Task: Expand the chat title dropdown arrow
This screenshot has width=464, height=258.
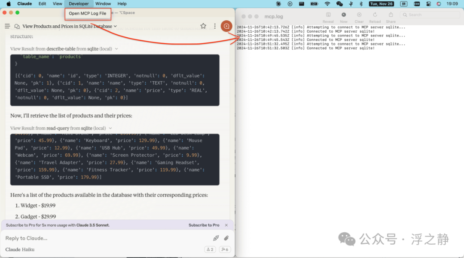Action: coord(116,26)
